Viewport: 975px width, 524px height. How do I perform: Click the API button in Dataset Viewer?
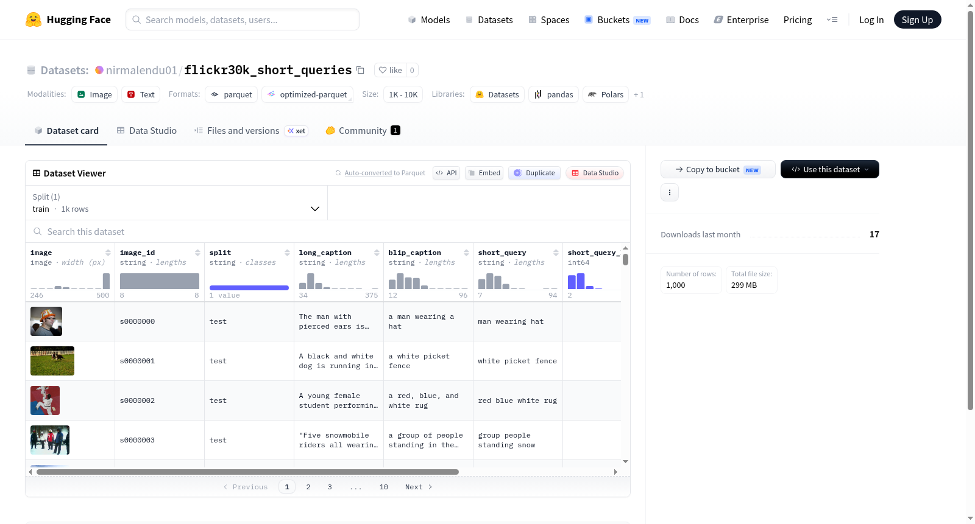(x=446, y=173)
